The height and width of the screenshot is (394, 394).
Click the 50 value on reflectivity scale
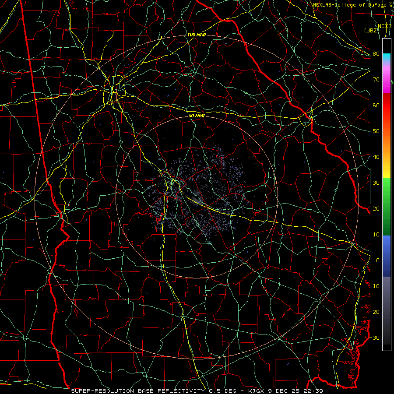376,131
